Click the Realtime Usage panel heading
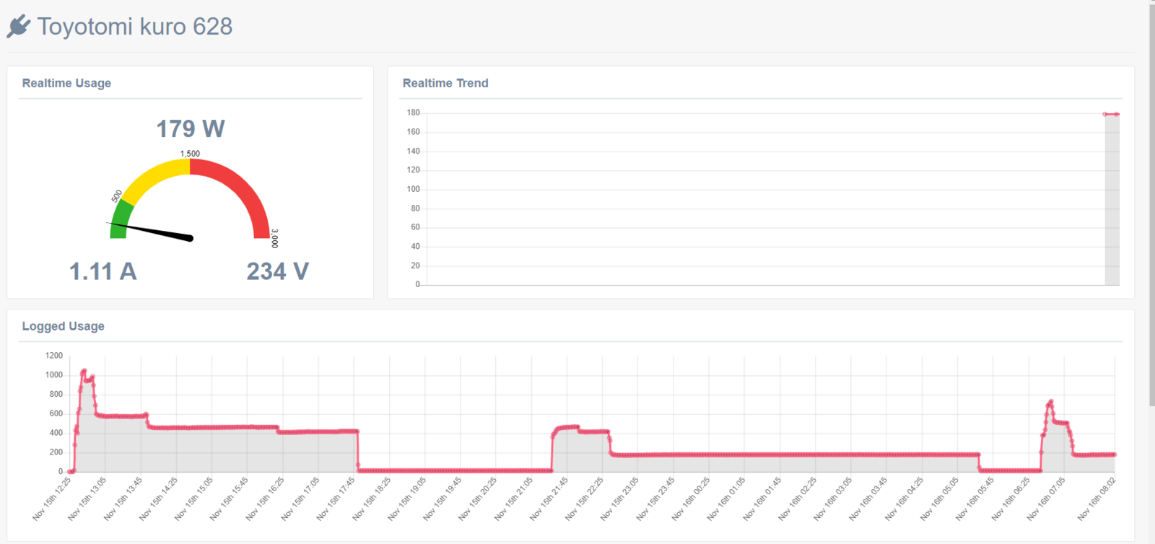Viewport: 1155px width, 544px height. (x=66, y=83)
